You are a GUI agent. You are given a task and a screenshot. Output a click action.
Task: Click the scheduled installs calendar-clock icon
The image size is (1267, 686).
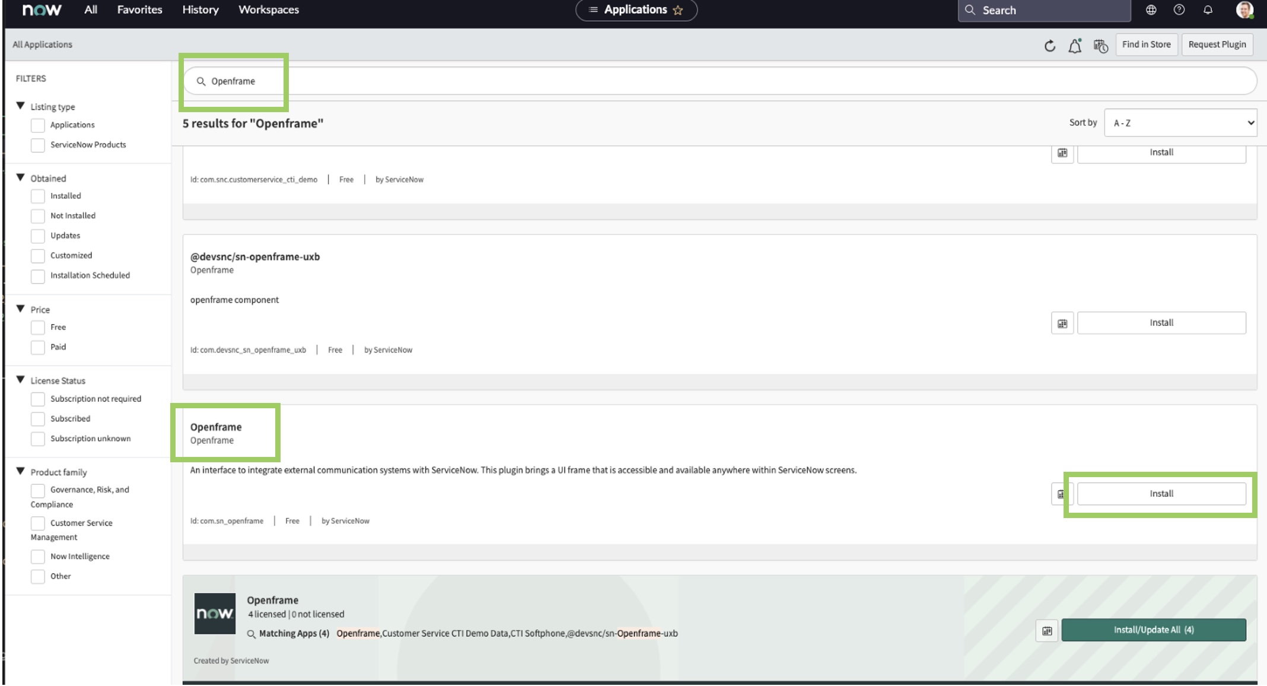(1101, 46)
